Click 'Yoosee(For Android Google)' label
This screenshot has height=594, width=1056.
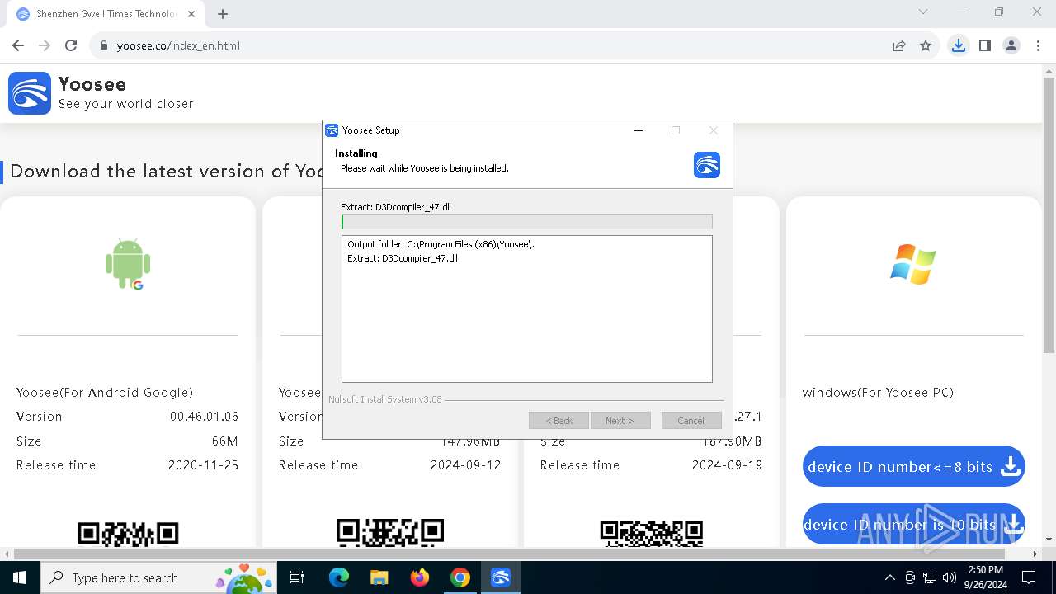(x=105, y=393)
